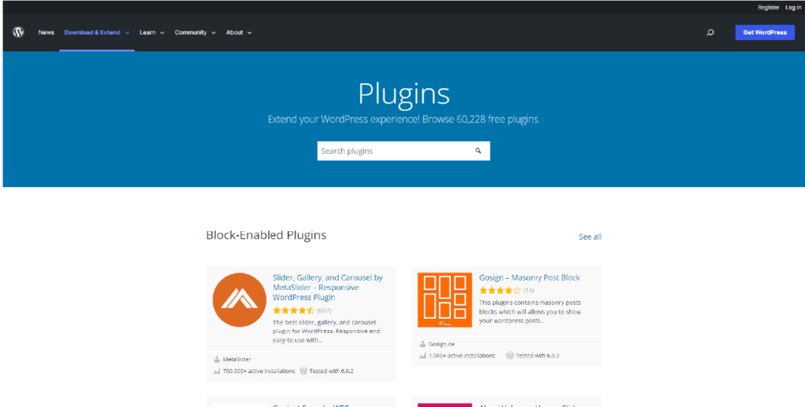Click WordPress icon beside Gosign's Tested with

click(509, 355)
